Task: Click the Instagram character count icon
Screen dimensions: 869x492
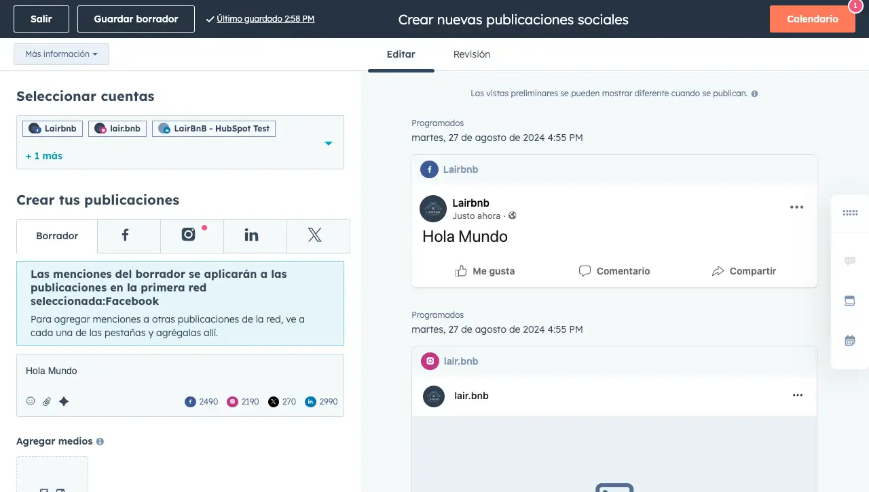Action: pyautogui.click(x=232, y=402)
